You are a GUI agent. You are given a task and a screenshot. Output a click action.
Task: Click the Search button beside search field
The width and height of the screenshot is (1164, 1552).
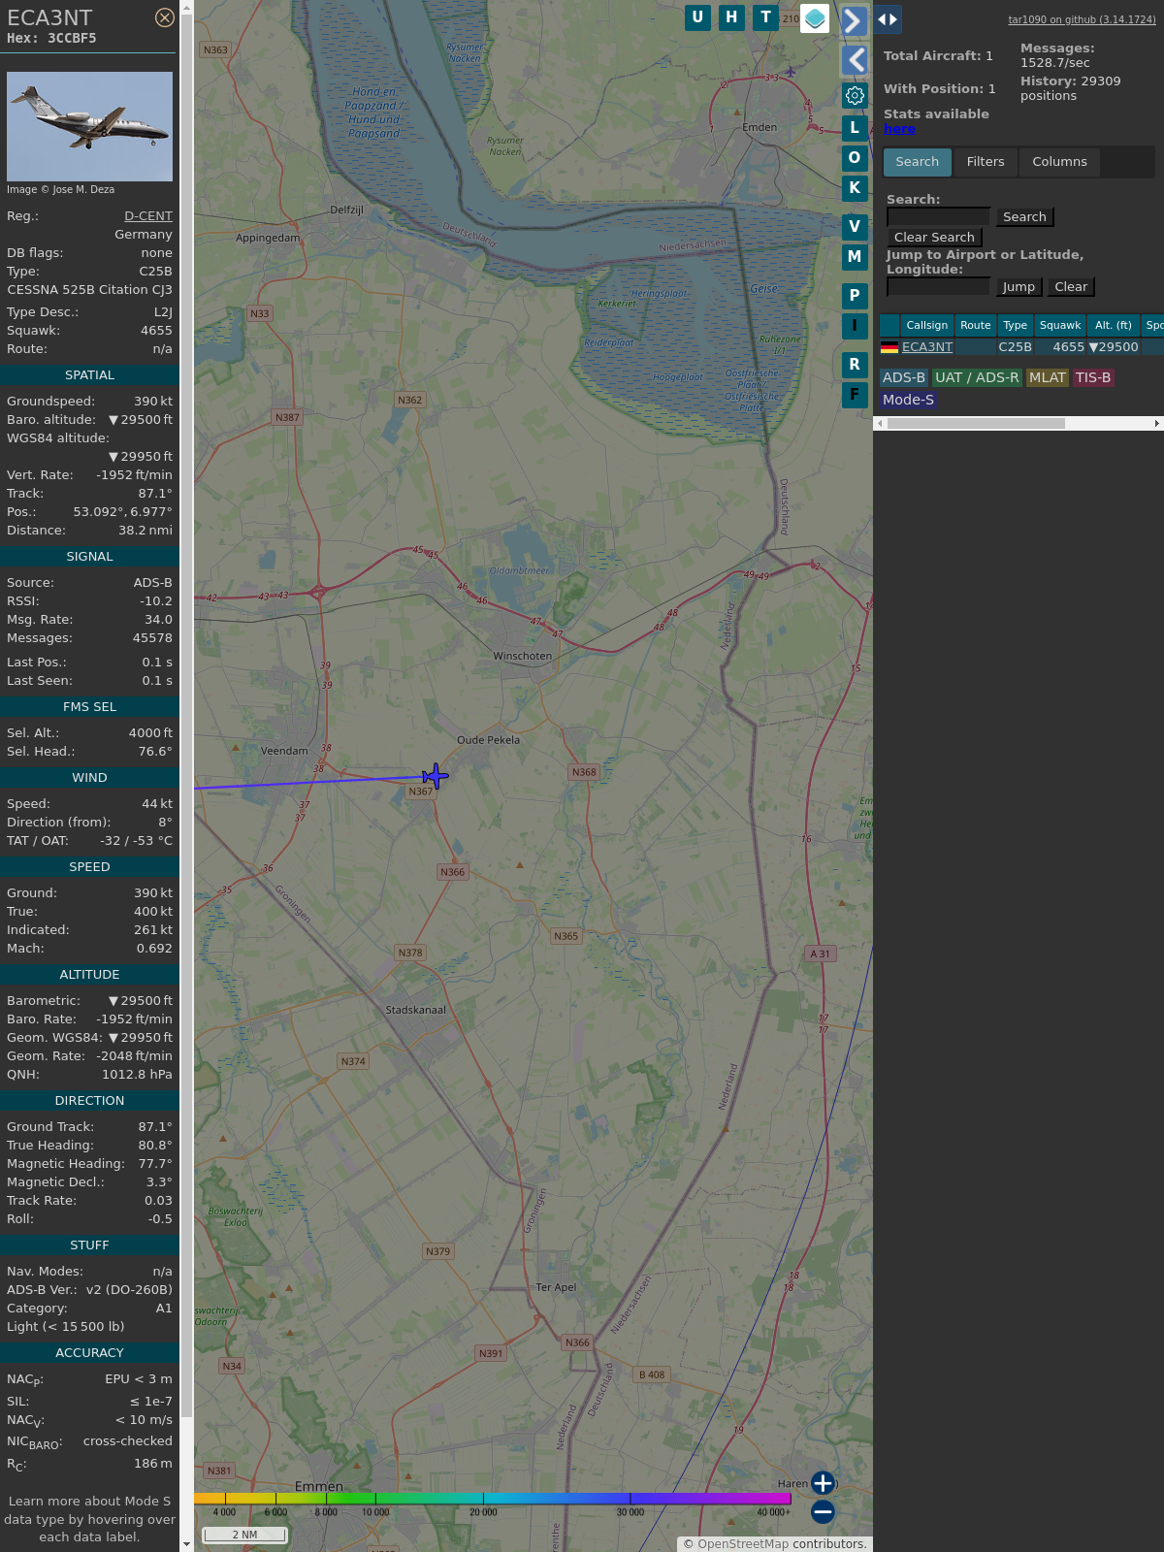click(1024, 217)
